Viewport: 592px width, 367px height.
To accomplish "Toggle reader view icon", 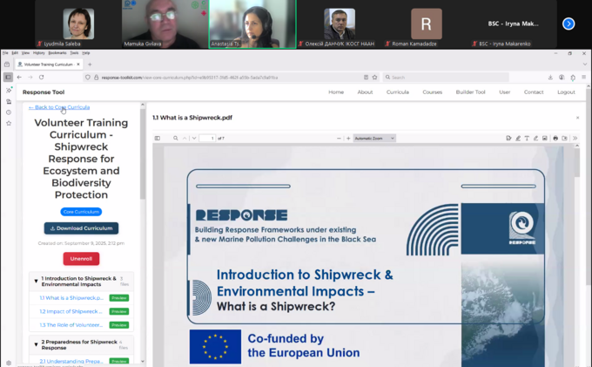I will pyautogui.click(x=366, y=77).
